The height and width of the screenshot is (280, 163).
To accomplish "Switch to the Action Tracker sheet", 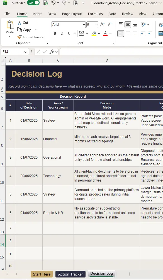I will coord(70,274).
